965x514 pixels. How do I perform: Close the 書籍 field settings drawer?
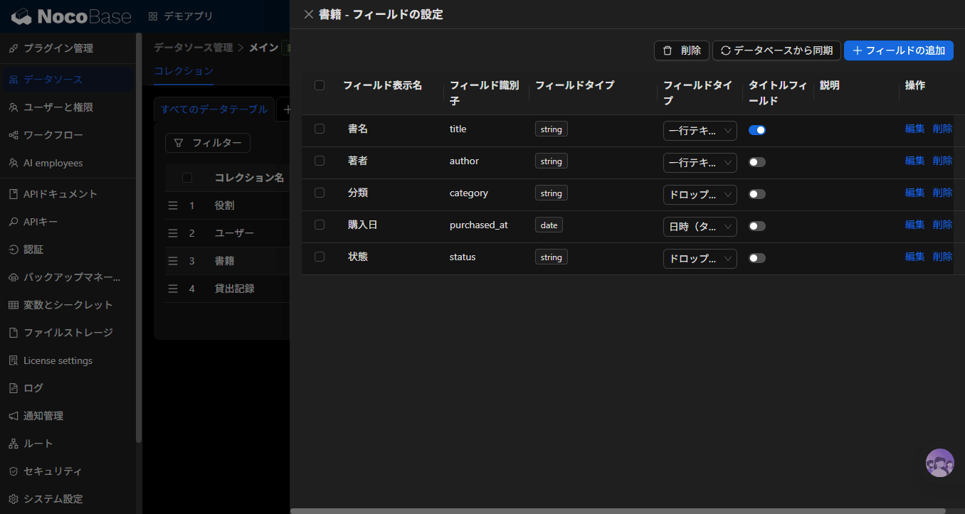pos(308,14)
